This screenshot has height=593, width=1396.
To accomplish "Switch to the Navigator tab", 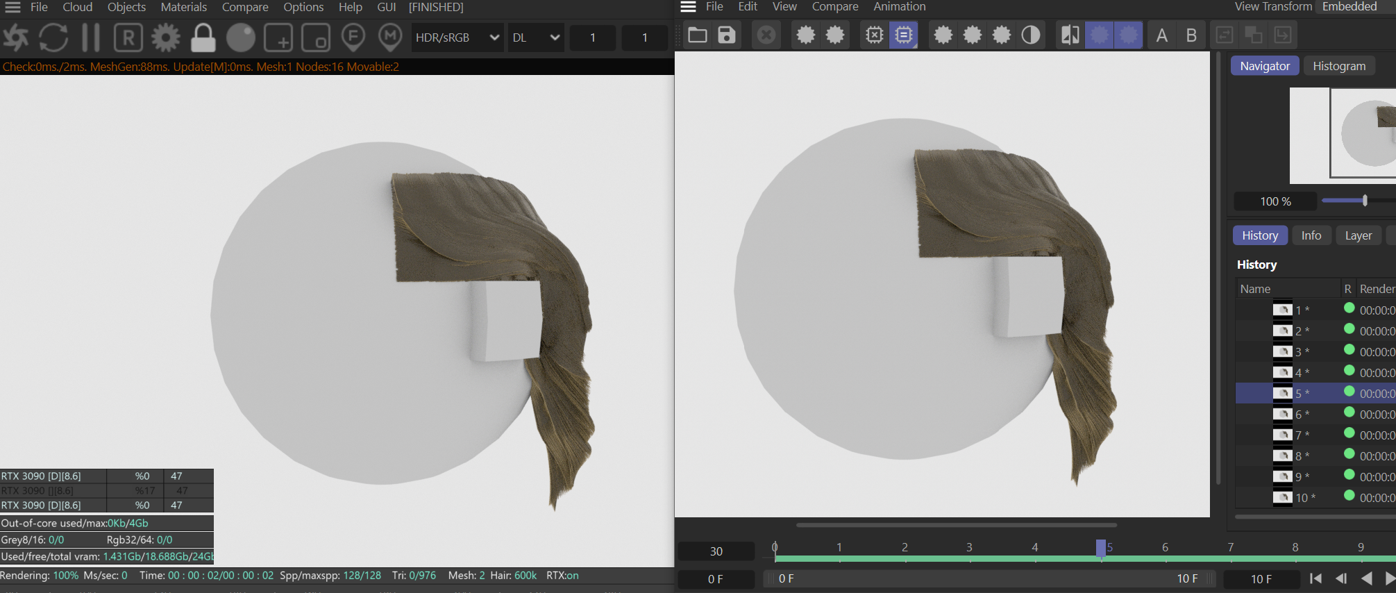I will coord(1265,66).
